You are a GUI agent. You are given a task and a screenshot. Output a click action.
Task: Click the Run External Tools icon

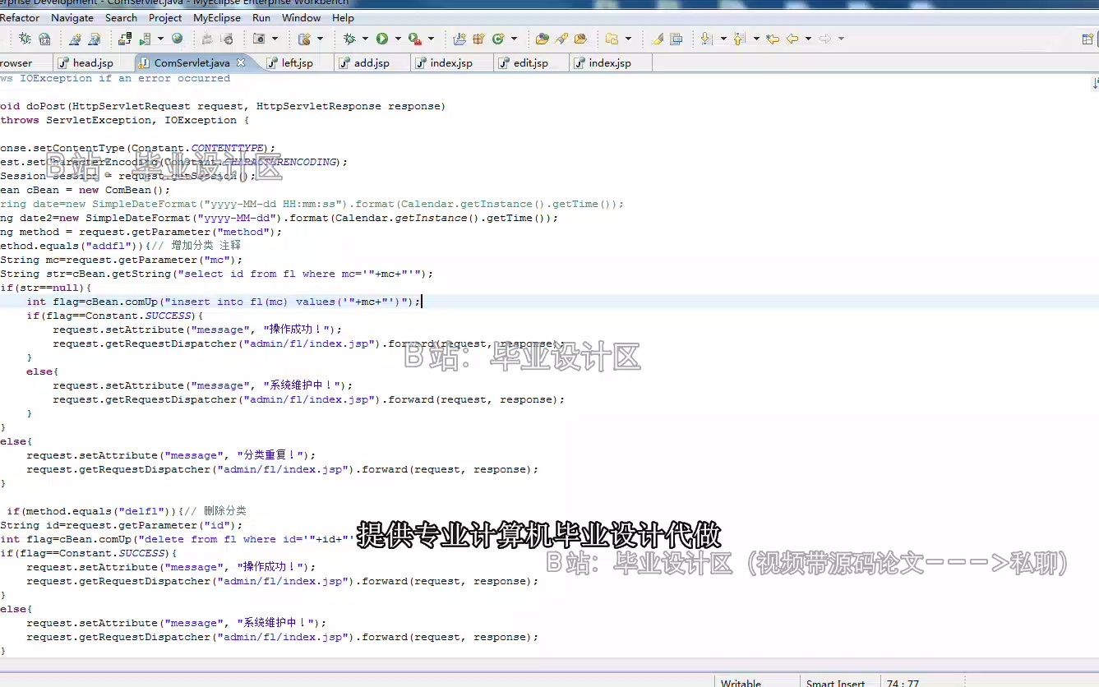click(414, 39)
